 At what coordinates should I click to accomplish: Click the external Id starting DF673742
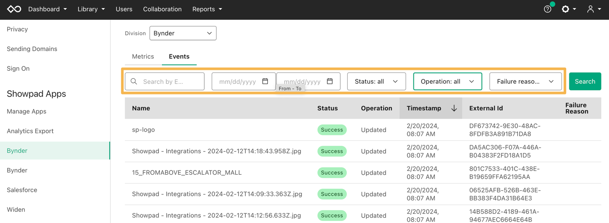point(504,130)
